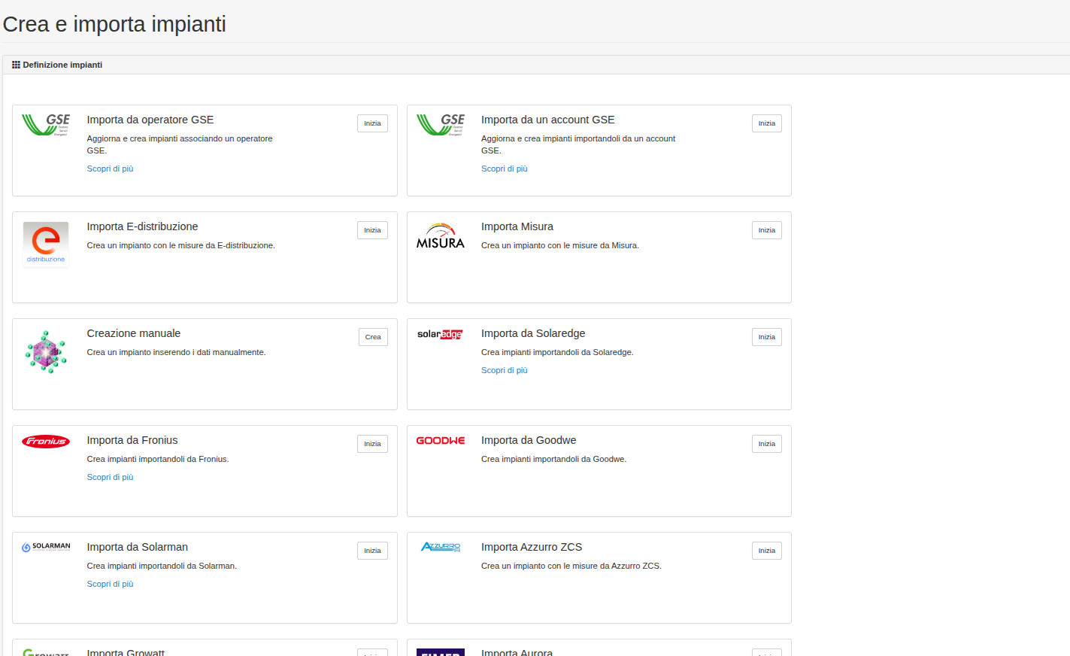Click the Solarman logo
The width and height of the screenshot is (1070, 656).
pos(46,547)
